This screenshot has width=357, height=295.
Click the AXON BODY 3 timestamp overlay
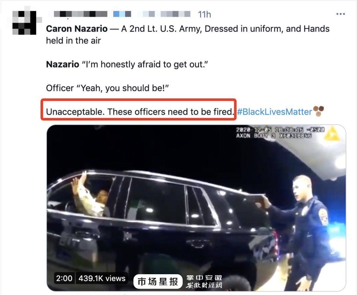coord(280,133)
